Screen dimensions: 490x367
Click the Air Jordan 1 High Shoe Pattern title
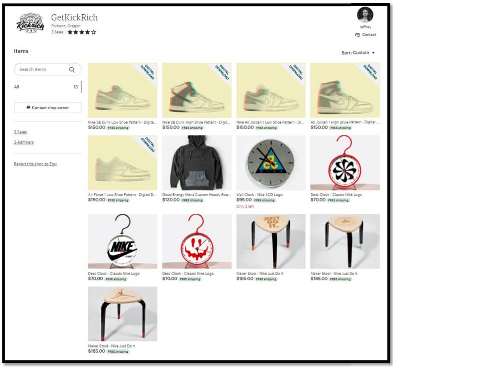pyautogui.click(x=345, y=122)
